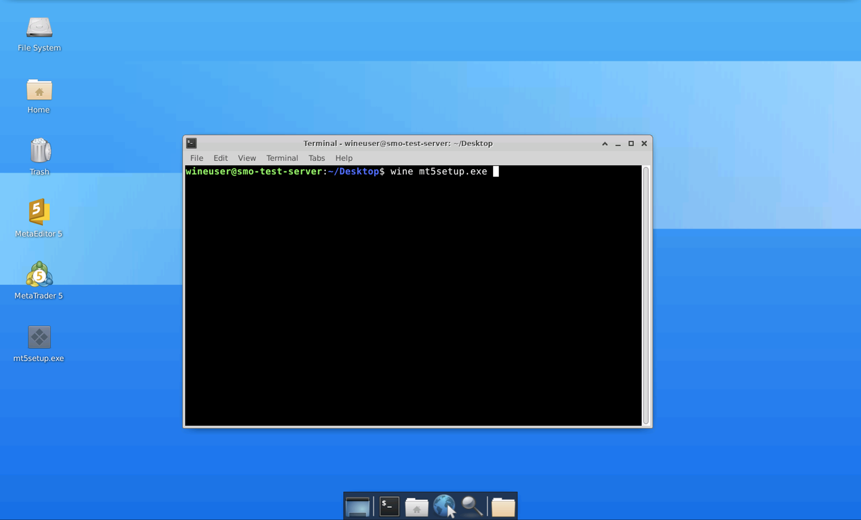
Task: Open the terminal's File menu
Action: coord(196,158)
